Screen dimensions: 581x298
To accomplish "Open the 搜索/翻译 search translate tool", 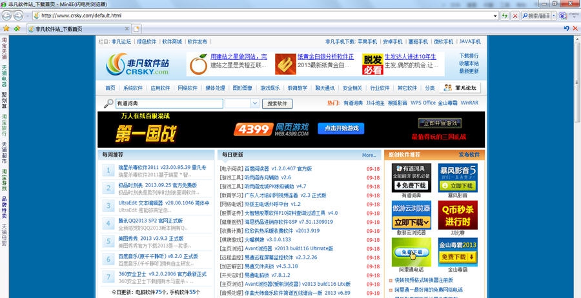I will [x=536, y=15].
